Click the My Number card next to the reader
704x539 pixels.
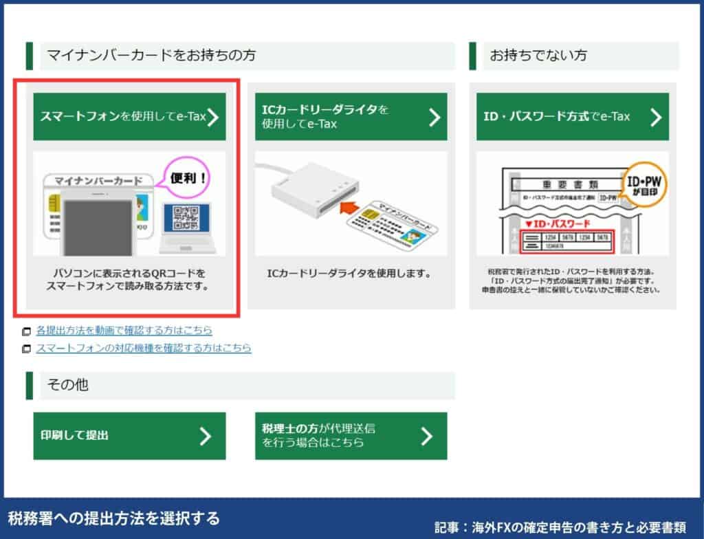coord(394,228)
